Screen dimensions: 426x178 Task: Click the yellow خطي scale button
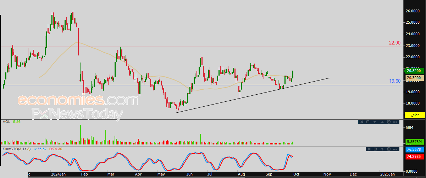click(x=415, y=115)
